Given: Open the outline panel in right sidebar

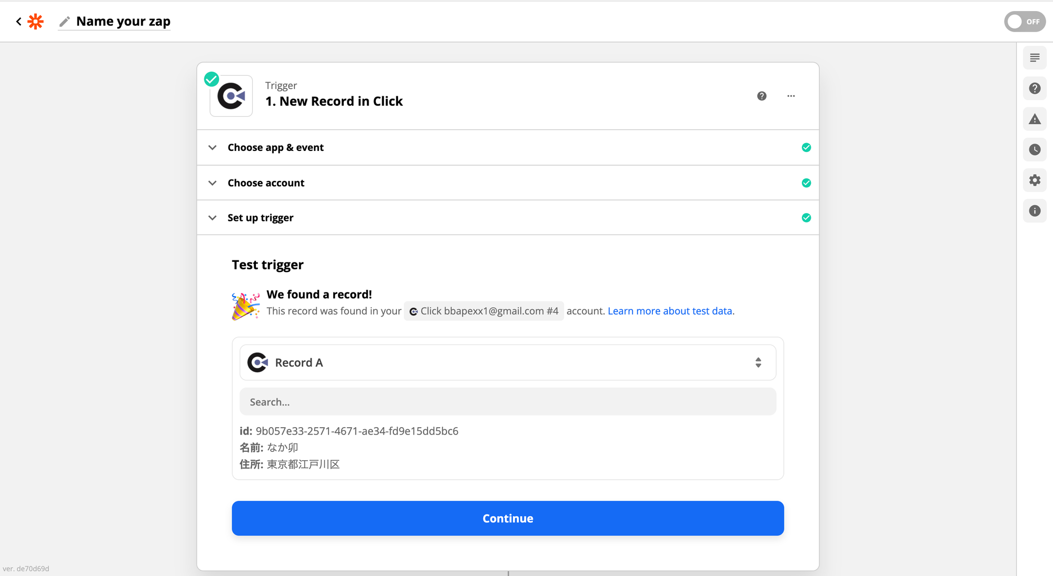Looking at the screenshot, I should (x=1035, y=58).
